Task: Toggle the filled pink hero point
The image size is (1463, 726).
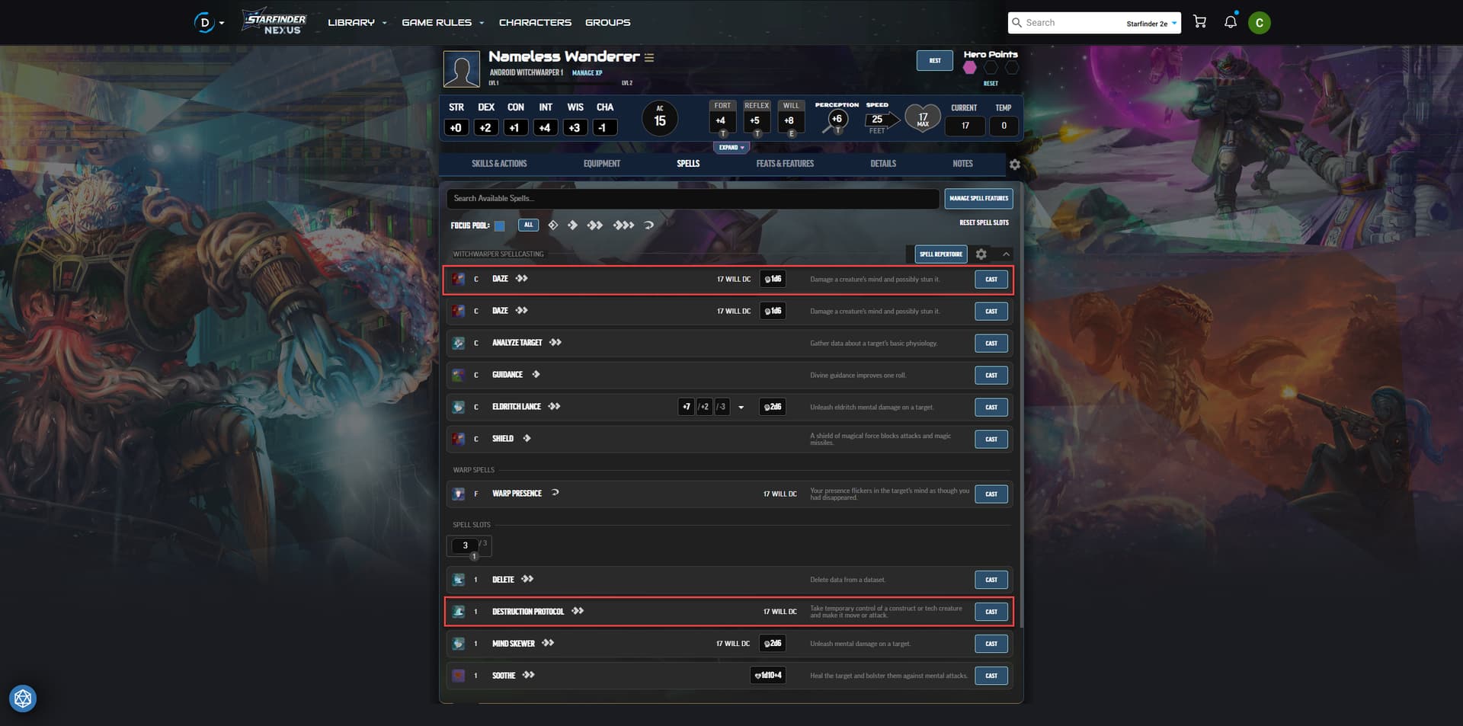Action: click(x=969, y=68)
